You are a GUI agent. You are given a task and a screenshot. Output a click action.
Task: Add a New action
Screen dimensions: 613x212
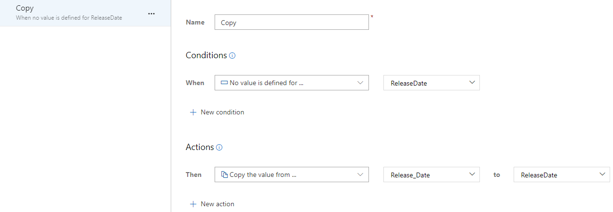click(x=217, y=204)
